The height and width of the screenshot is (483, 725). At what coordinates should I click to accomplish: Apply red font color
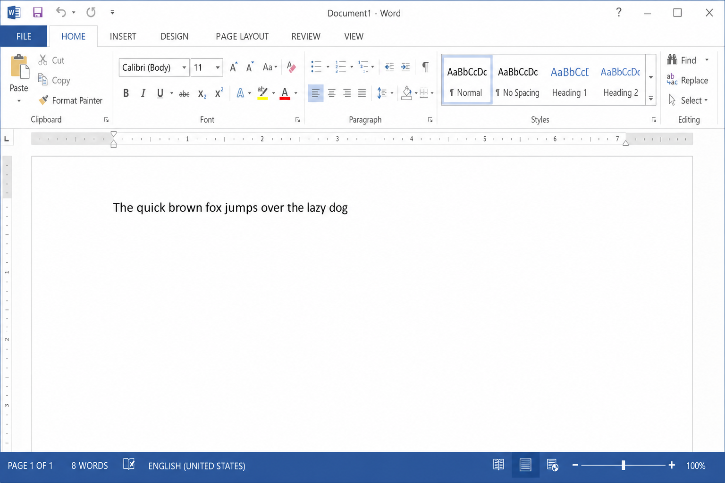[285, 93]
